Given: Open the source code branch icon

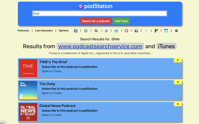Looking at the screenshot, I should (156, 31).
